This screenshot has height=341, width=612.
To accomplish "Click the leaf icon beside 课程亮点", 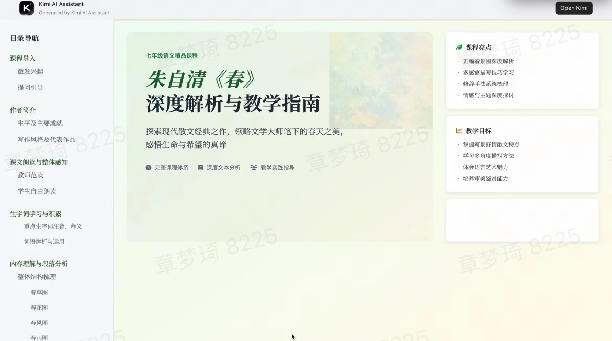I will [458, 47].
